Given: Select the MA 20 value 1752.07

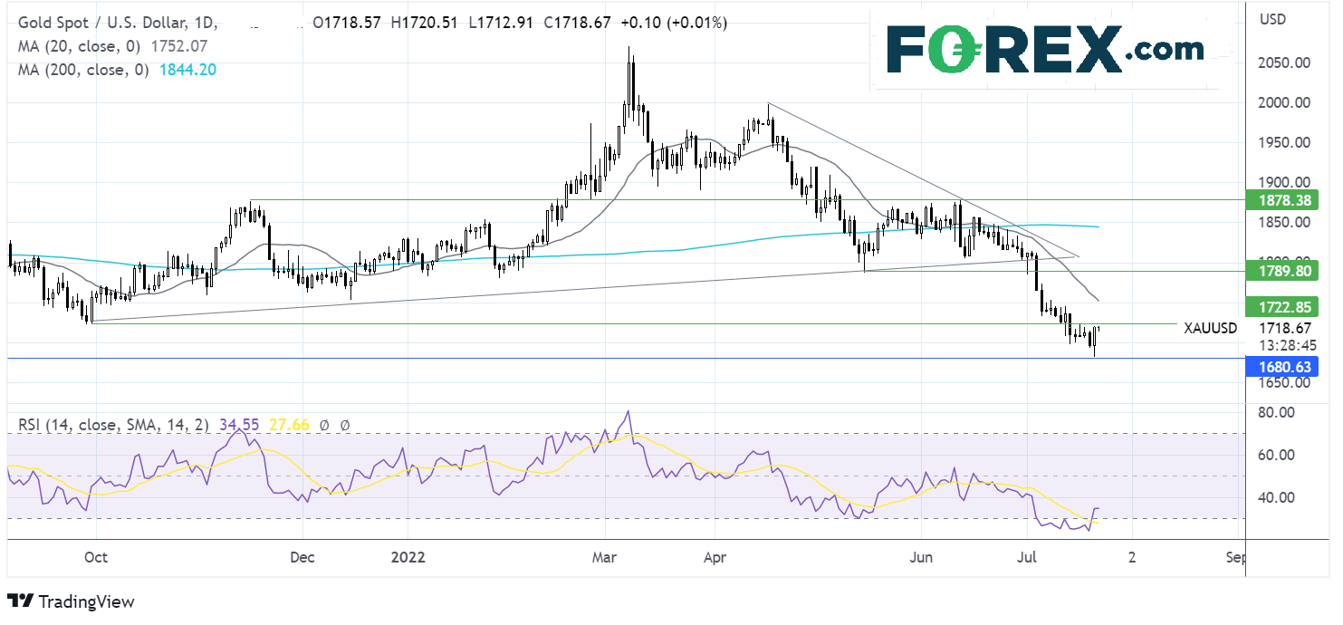Looking at the screenshot, I should [179, 45].
